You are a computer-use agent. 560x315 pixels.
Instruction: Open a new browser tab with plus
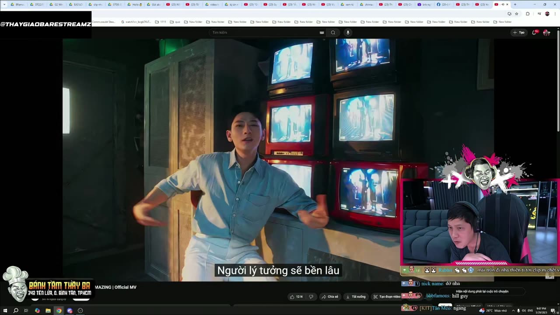[515, 4]
